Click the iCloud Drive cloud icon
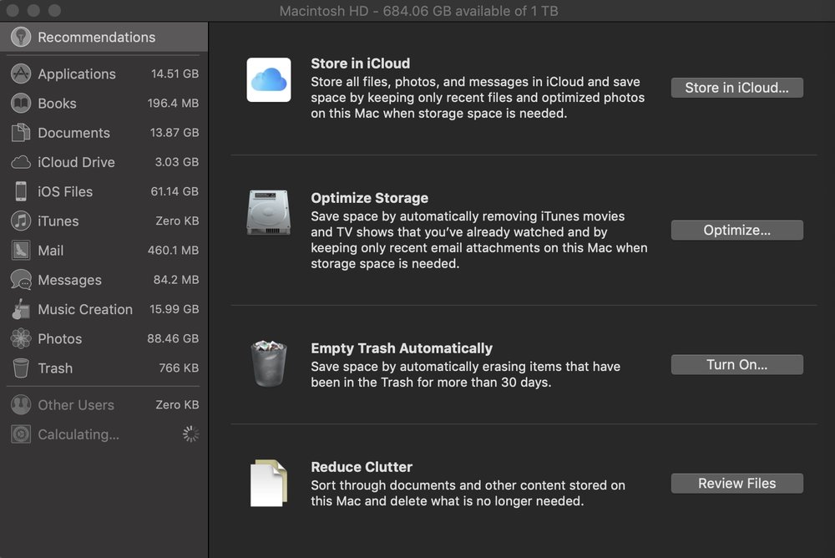The image size is (835, 558). coord(21,162)
